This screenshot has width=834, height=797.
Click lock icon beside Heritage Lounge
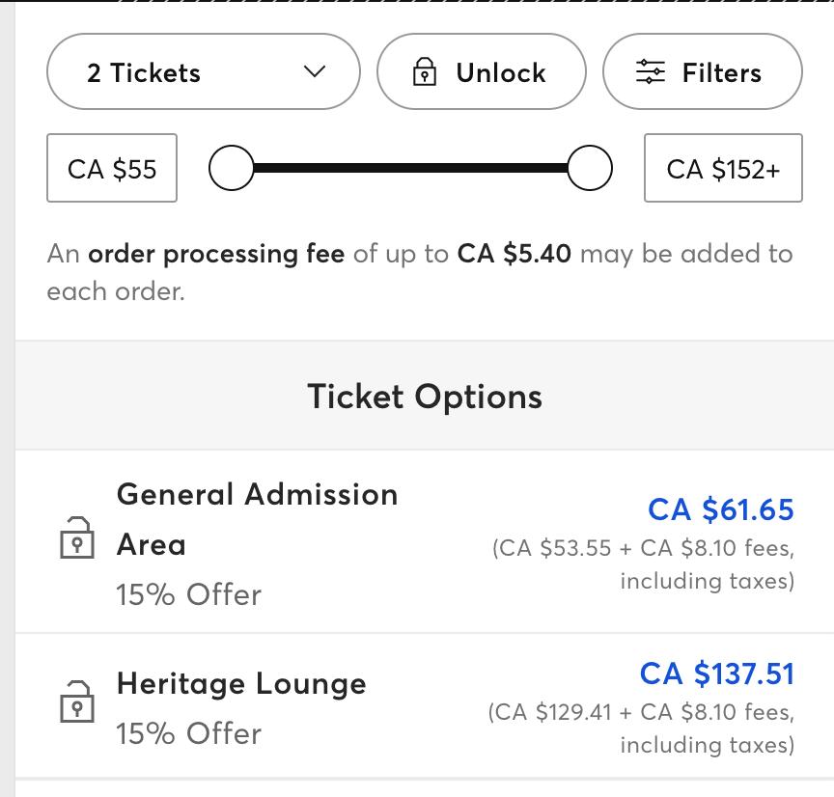(76, 701)
